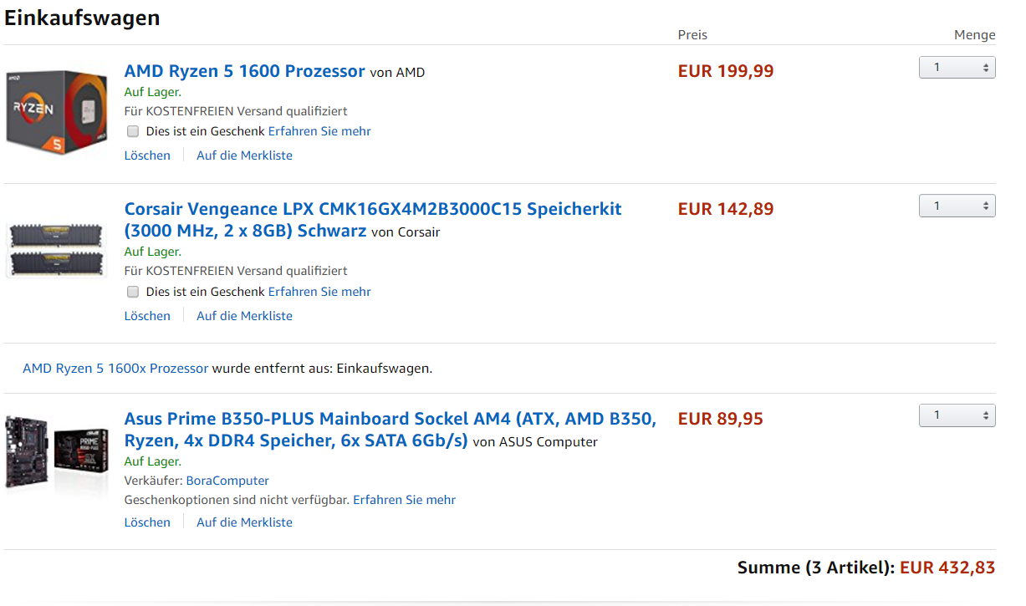Image resolution: width=1026 pixels, height=606 pixels.
Task: Move Corsair Vengeance to the Merkliste
Action: tap(244, 316)
